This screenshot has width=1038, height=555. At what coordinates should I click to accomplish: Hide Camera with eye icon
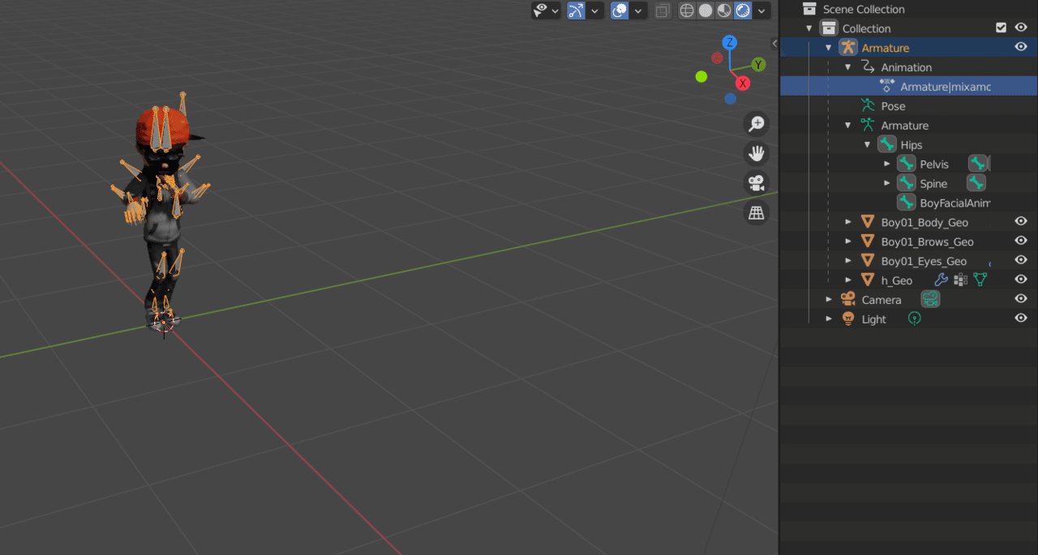point(1021,299)
